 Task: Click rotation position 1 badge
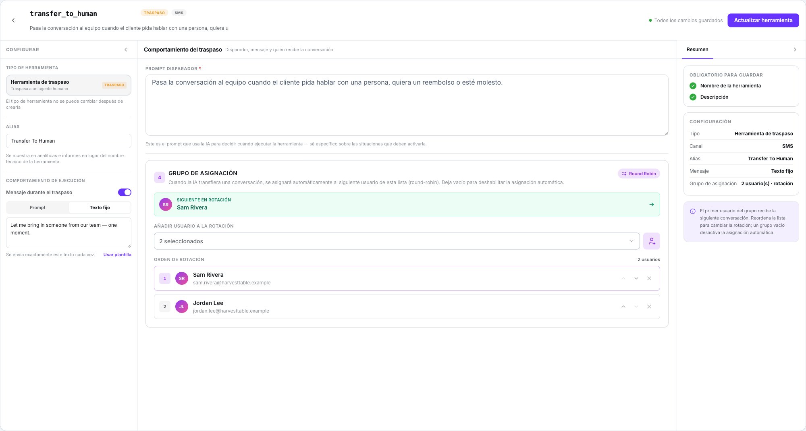pyautogui.click(x=165, y=278)
